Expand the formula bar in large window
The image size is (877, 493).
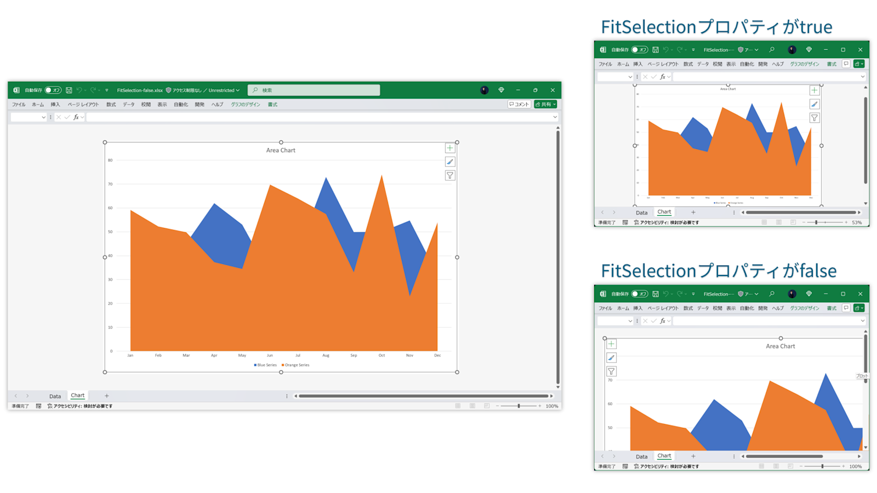point(555,117)
